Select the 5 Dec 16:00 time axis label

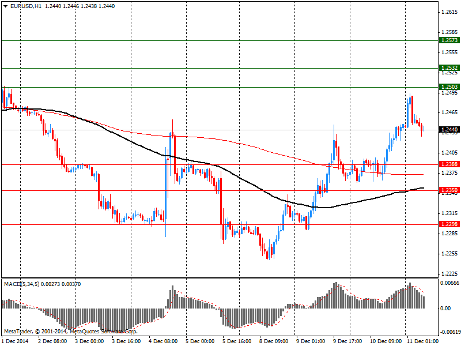(x=237, y=341)
